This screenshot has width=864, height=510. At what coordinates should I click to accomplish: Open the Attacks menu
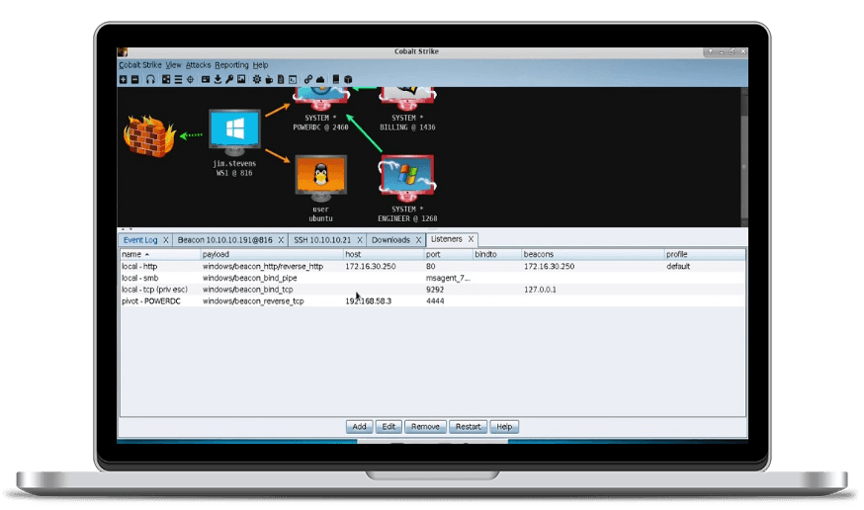pyautogui.click(x=198, y=65)
